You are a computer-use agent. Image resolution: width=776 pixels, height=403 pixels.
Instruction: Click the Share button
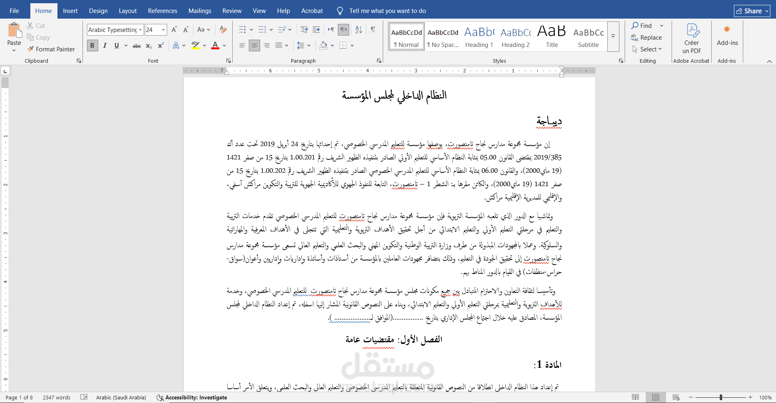click(752, 11)
